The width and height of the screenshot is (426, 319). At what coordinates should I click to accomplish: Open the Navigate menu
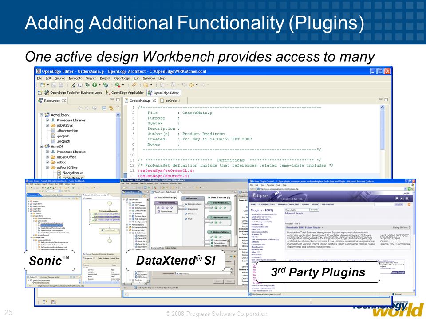[75, 78]
